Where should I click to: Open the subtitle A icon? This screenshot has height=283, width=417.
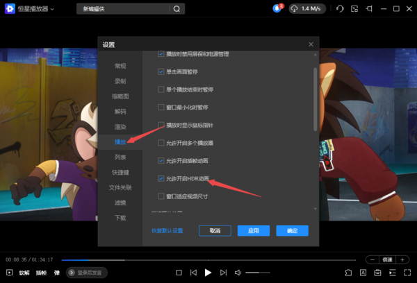tap(363, 273)
